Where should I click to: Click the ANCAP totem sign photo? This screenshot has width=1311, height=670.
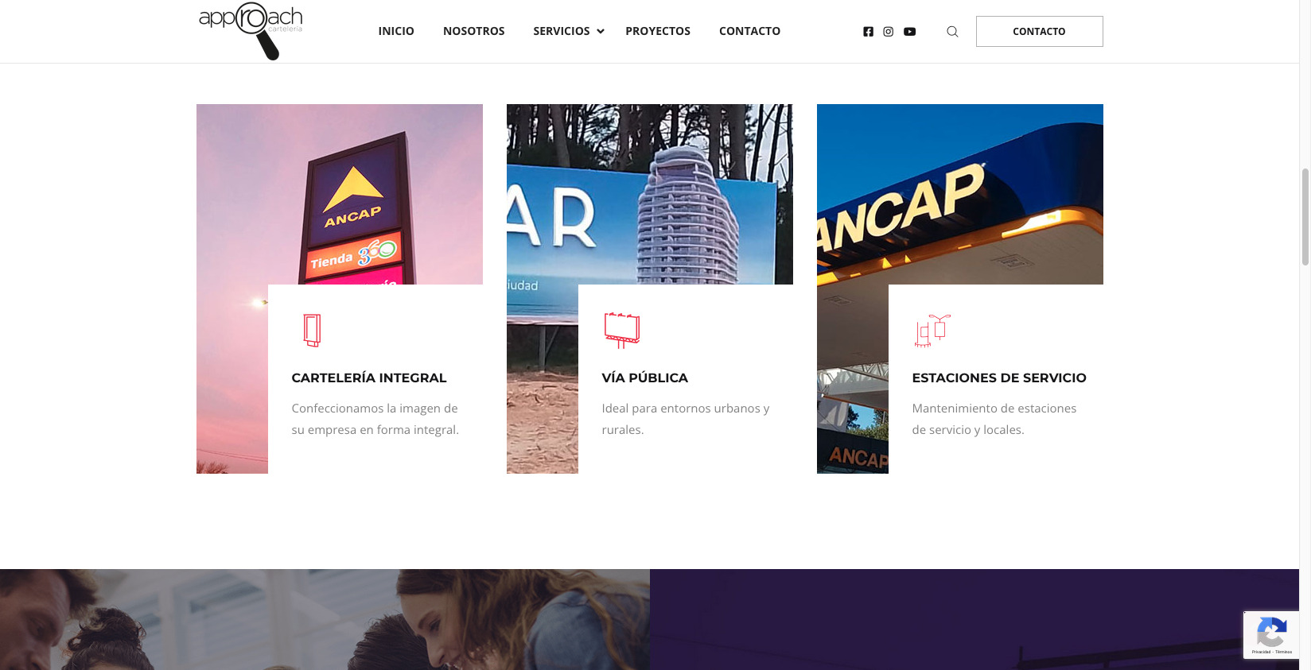tap(340, 195)
